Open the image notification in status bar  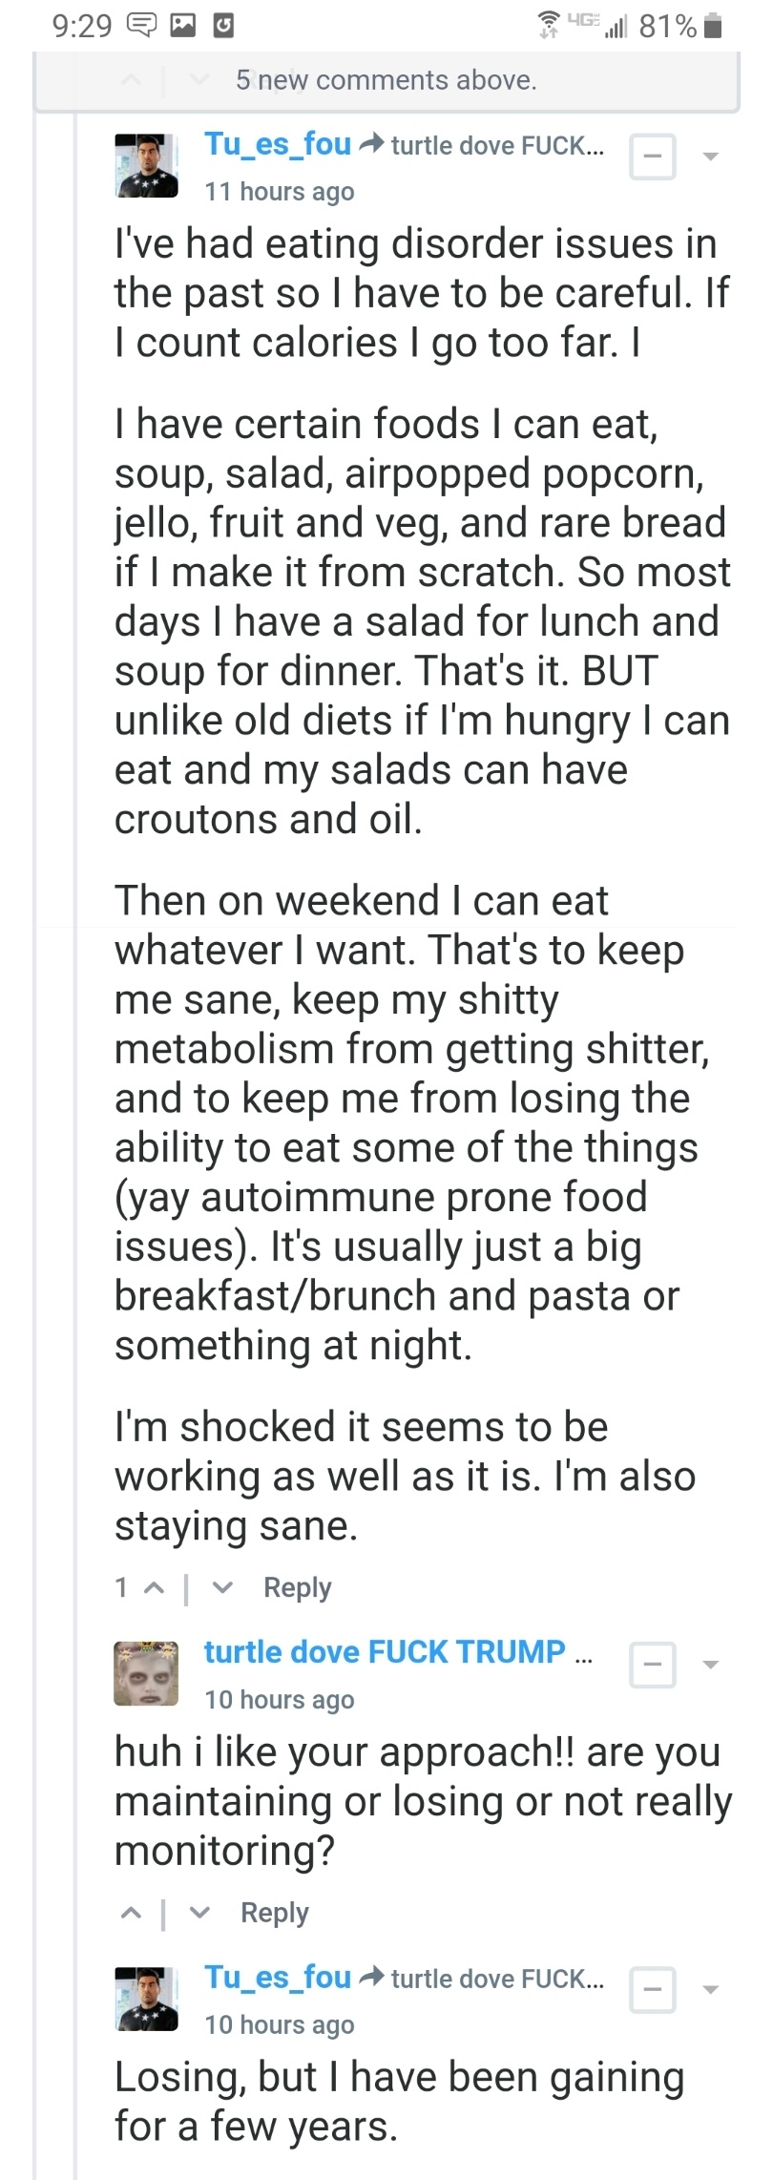pos(182,26)
